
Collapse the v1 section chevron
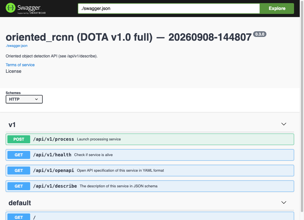point(284,124)
